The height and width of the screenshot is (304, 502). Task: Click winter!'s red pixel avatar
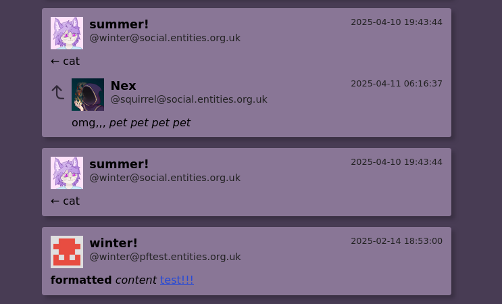click(67, 252)
